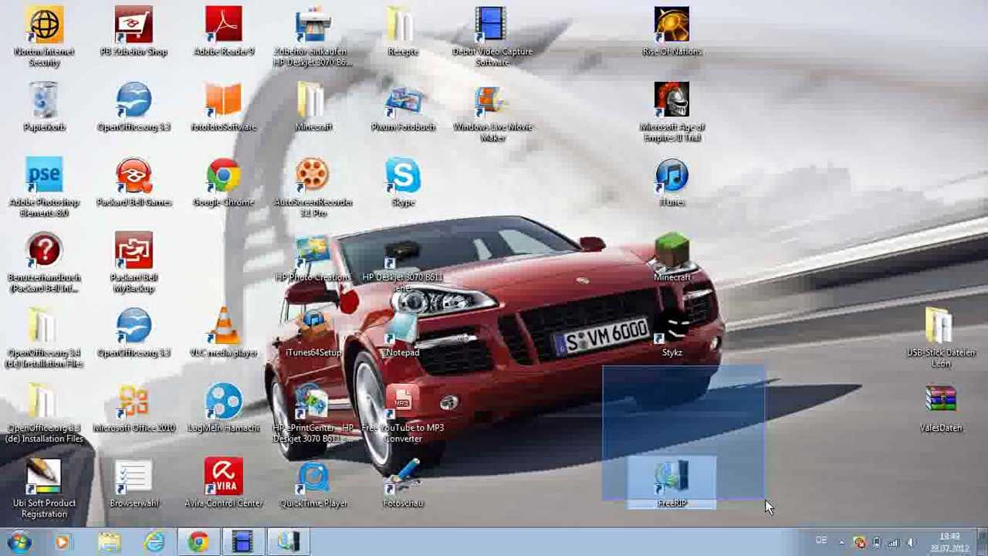The image size is (988, 556).
Task: Open Internet Explorer from the taskbar
Action: pyautogui.click(x=154, y=542)
